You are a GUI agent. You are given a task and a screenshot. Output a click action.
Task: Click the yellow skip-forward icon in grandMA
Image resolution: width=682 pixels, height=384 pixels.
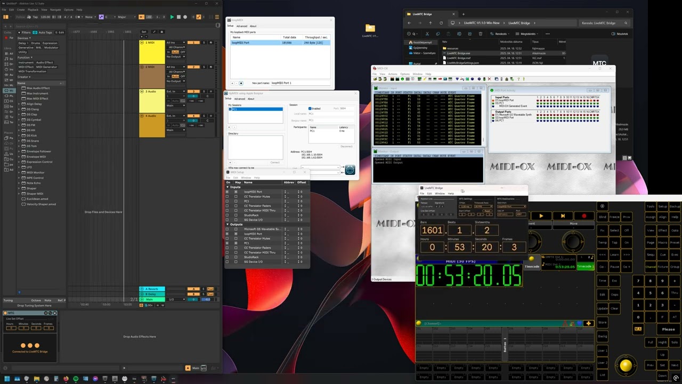563,216
